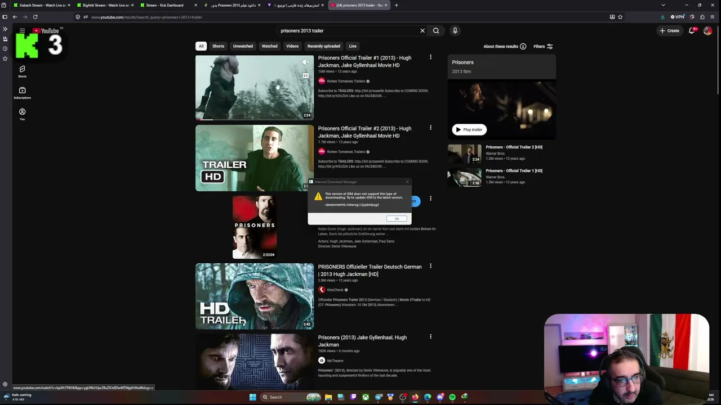Image resolution: width=721 pixels, height=405 pixels.
Task: Select the All filter chip
Action: (201, 46)
